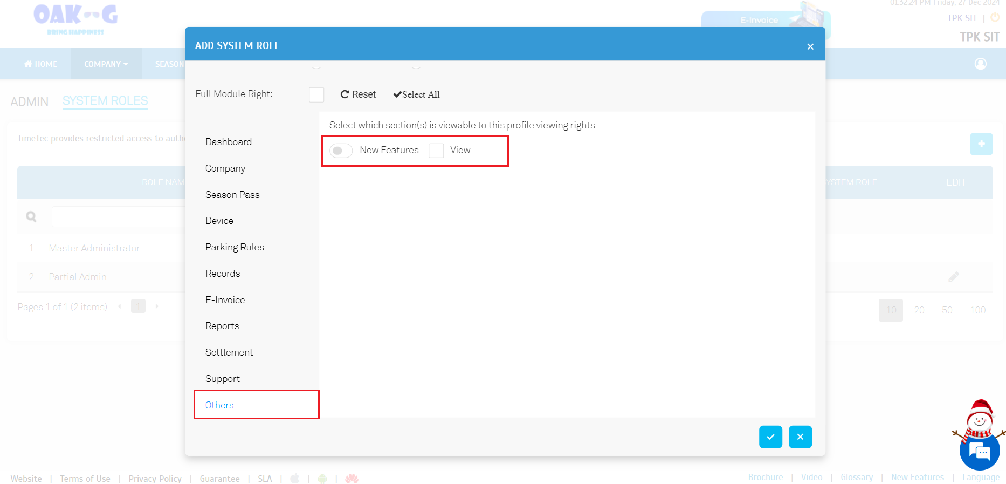Screen dimensions: 1006x484
Task: Click the Huawei app store icon
Action: [x=352, y=479]
